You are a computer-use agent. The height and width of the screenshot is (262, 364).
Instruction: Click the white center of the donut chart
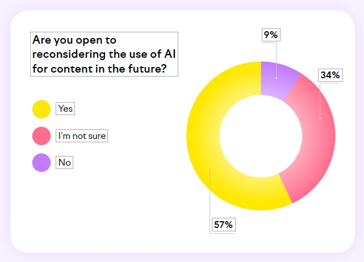click(261, 136)
